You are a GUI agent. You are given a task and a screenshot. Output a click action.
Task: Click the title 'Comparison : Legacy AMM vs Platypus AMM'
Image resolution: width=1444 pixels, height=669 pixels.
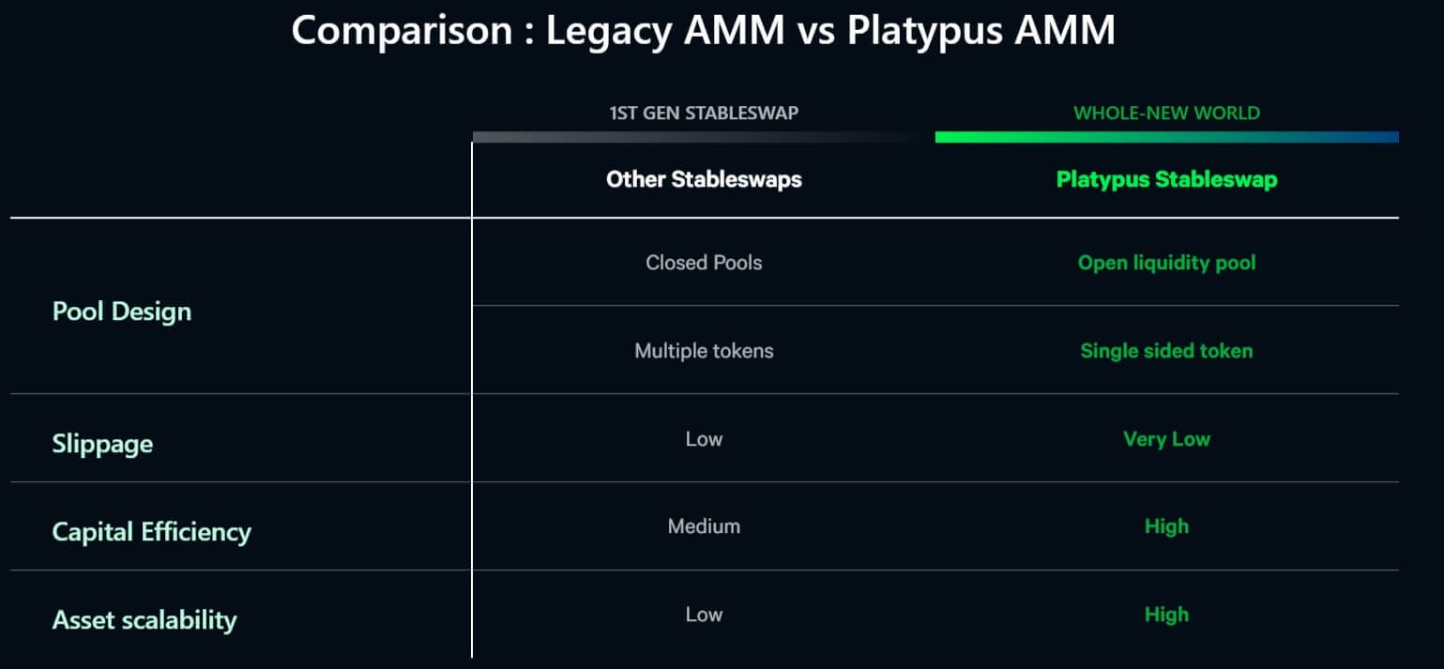pyautogui.click(x=703, y=30)
